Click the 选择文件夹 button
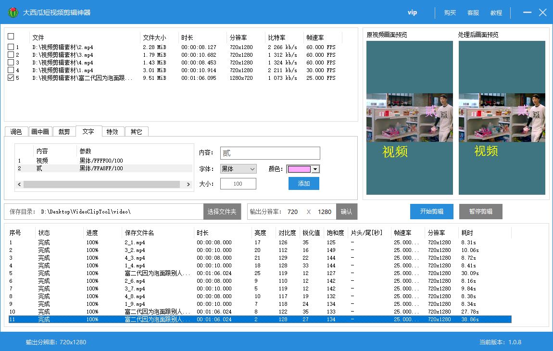This screenshot has height=351, width=553. coord(222,212)
